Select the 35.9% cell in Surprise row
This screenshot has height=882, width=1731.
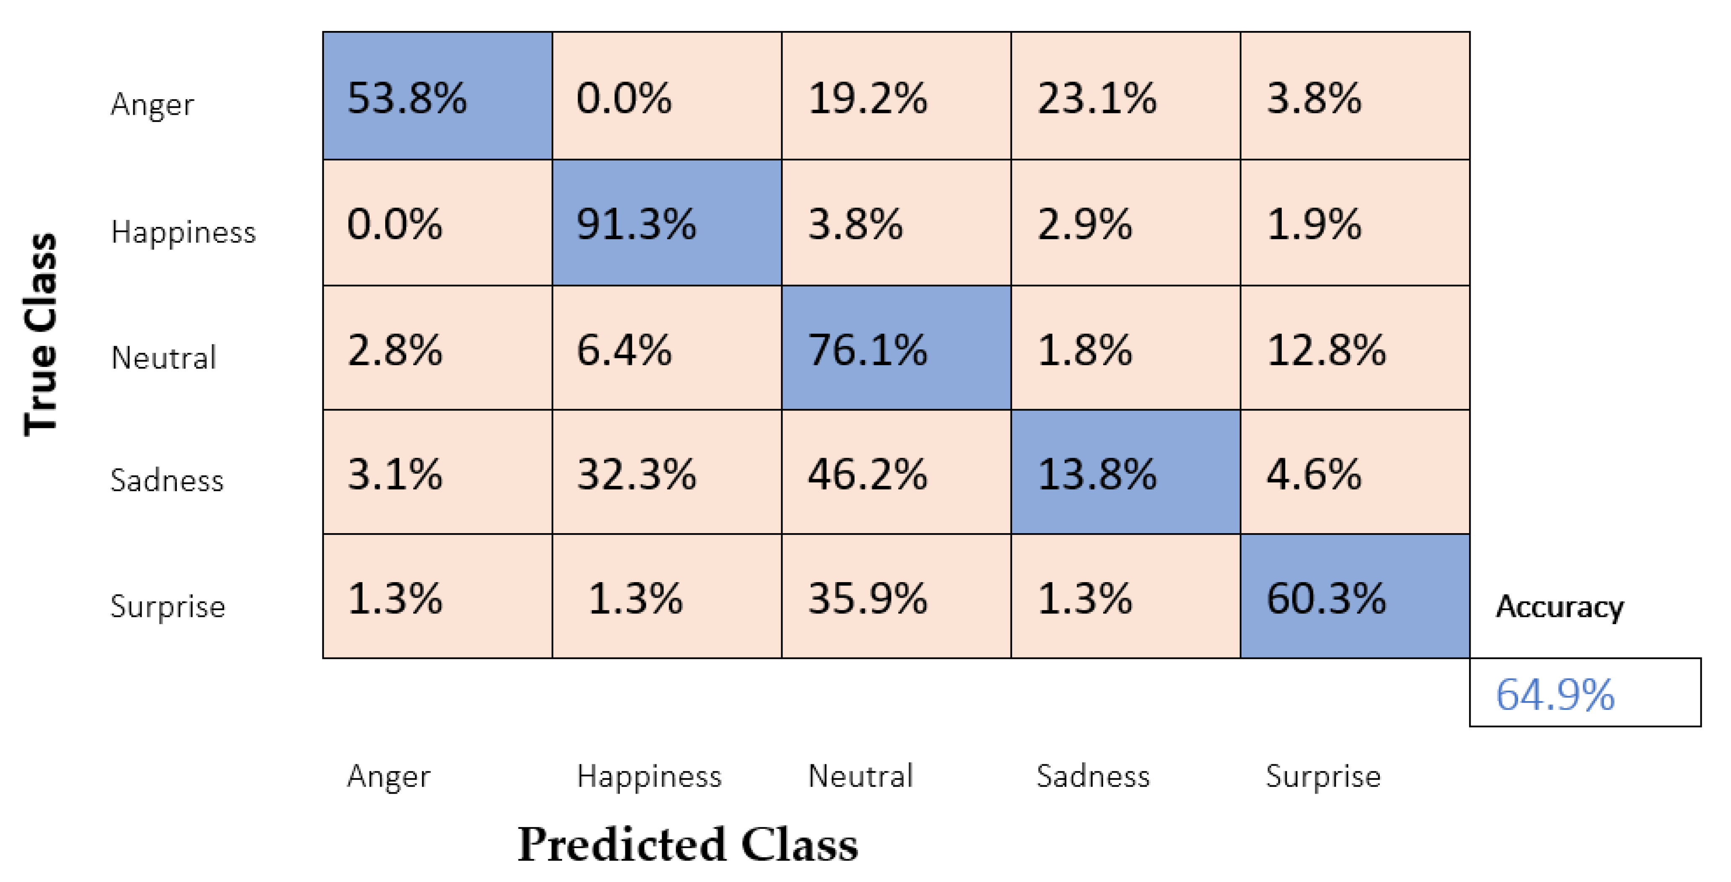tap(896, 597)
